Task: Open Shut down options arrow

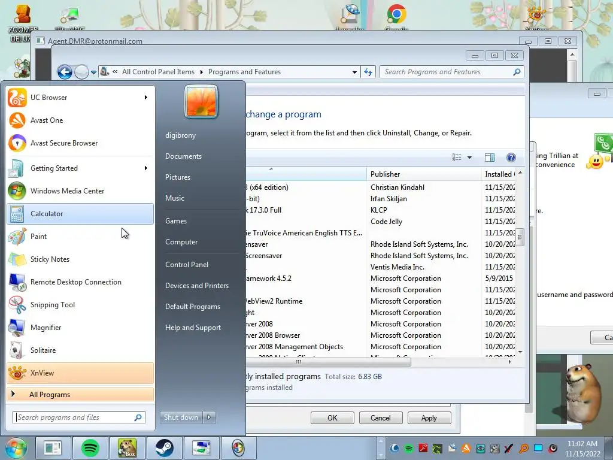Action: pyautogui.click(x=209, y=417)
